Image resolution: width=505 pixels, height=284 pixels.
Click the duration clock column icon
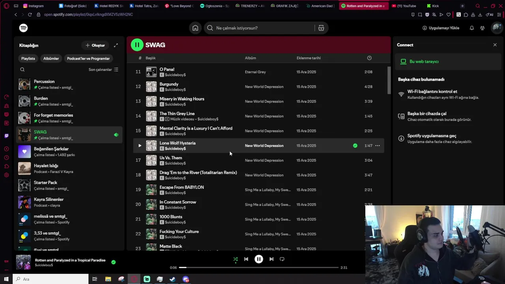(369, 58)
